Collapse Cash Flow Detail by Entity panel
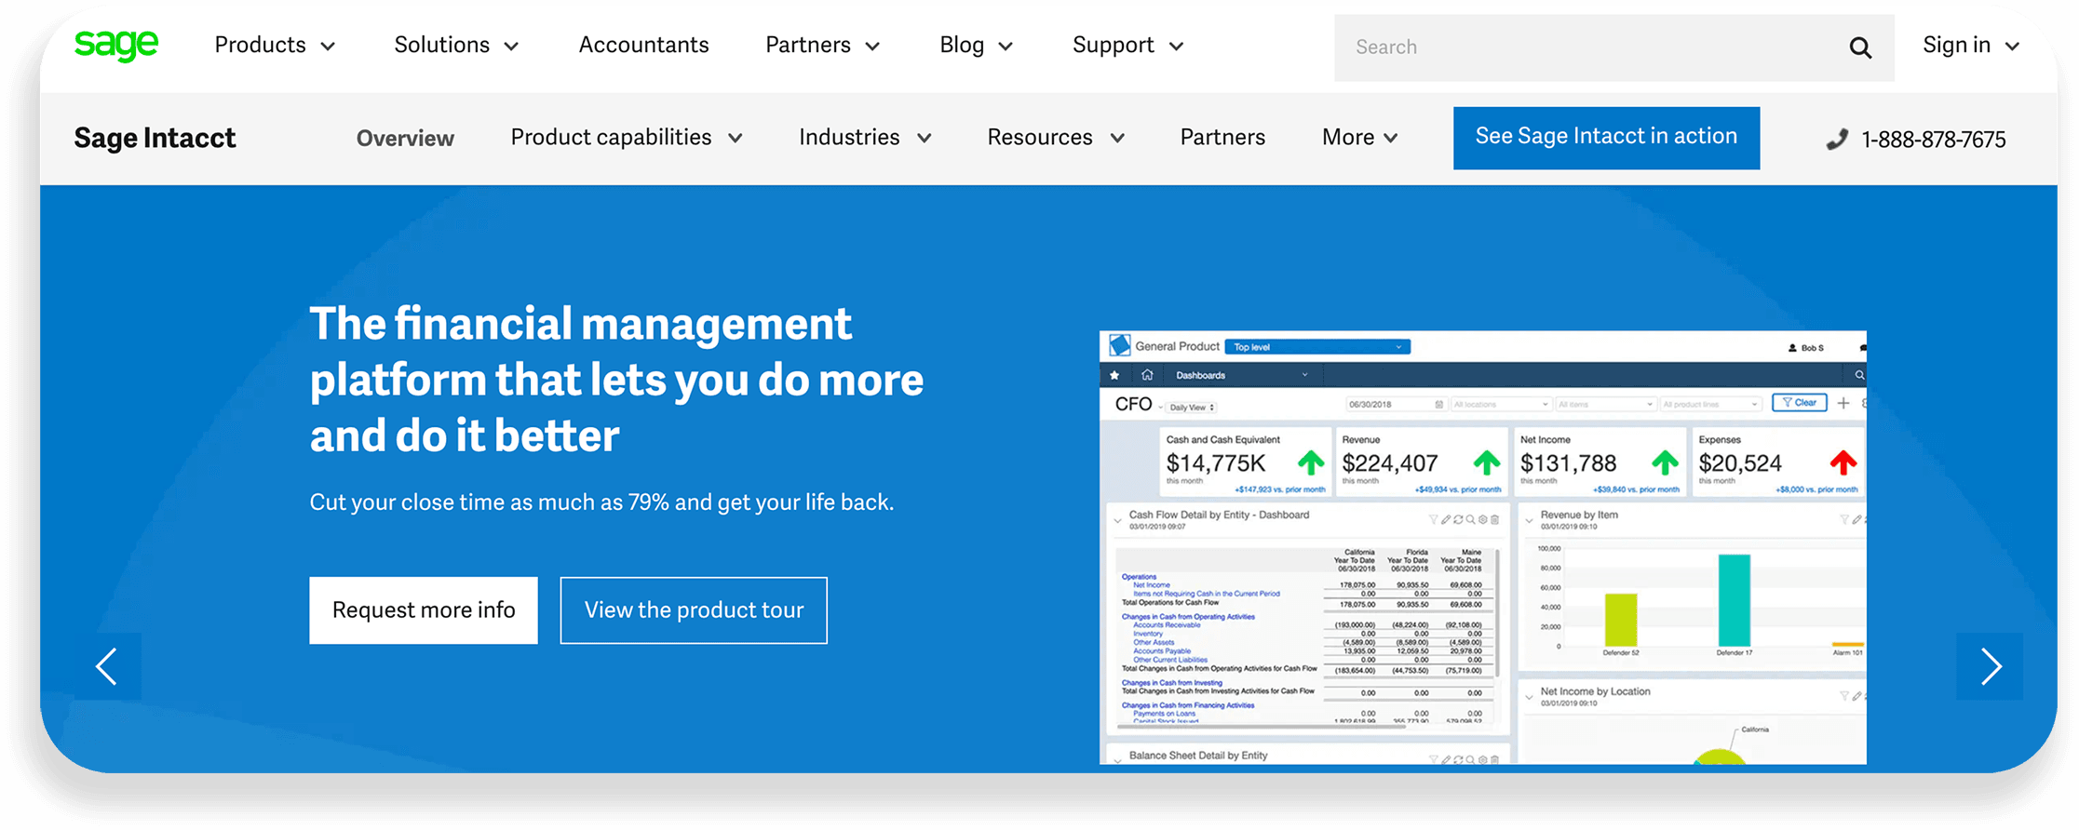The width and height of the screenshot is (2079, 830). click(1117, 521)
